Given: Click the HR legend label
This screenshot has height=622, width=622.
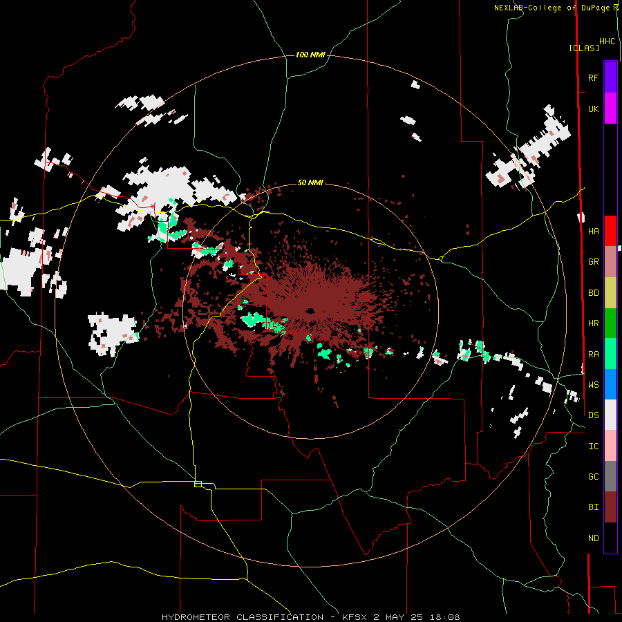Looking at the screenshot, I should click(x=593, y=323).
